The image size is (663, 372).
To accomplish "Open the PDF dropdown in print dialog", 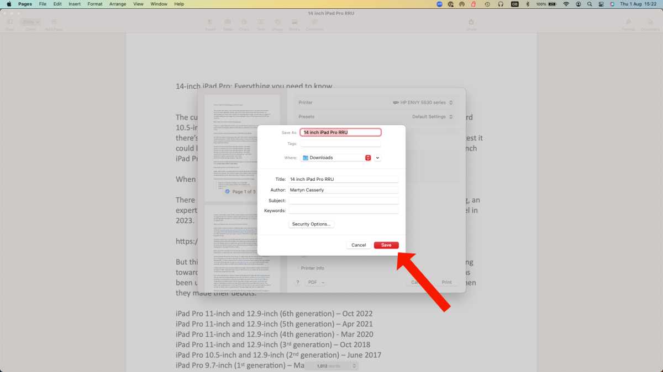I will tap(316, 282).
